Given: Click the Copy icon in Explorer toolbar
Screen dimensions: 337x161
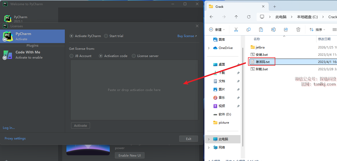Looking at the screenshot, I should pos(249,30).
